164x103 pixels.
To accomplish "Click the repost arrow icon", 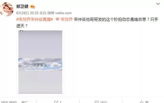I will pyautogui.click(x=56, y=102).
